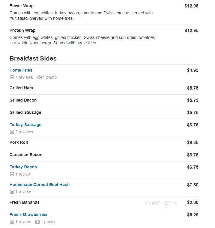Screen dimensions: 215x228
Task: Select the Grilled Bacon menu row
Action: click(104, 100)
